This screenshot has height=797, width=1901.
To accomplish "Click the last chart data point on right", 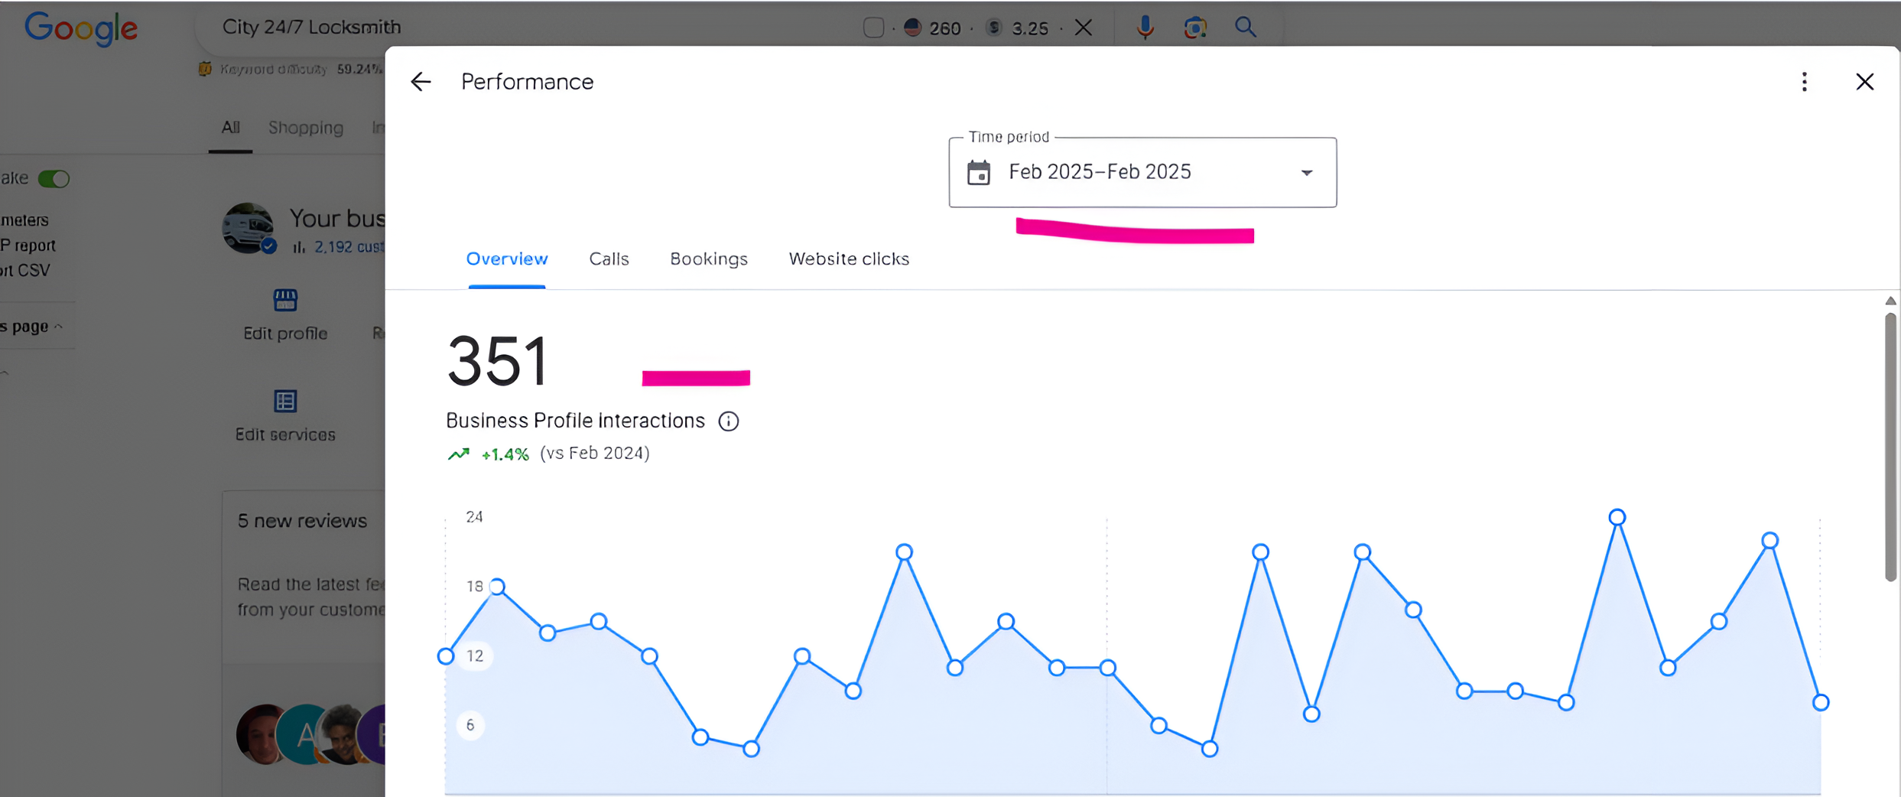I will [1821, 702].
